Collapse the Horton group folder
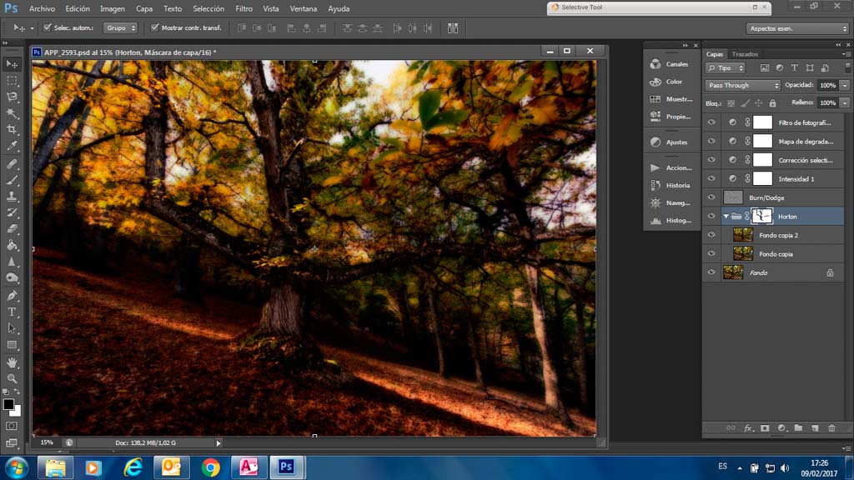Screen dimensions: 854x480 (x=726, y=217)
